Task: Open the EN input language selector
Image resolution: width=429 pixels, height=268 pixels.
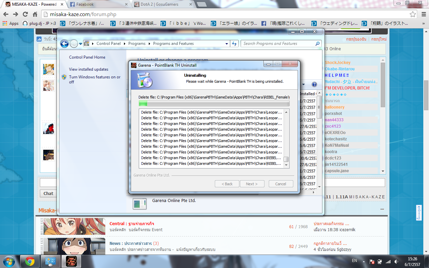Action: pos(354,260)
